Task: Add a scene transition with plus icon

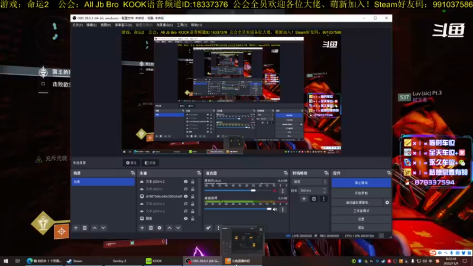Action: click(x=304, y=199)
